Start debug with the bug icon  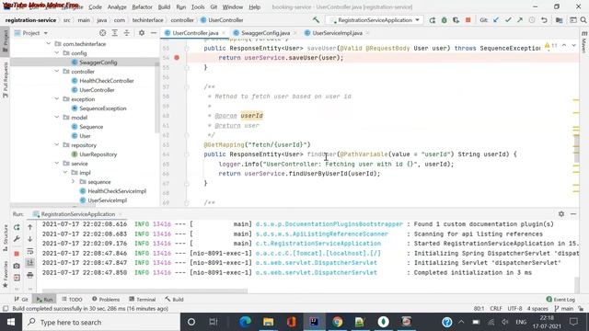pyautogui.click(x=444, y=20)
